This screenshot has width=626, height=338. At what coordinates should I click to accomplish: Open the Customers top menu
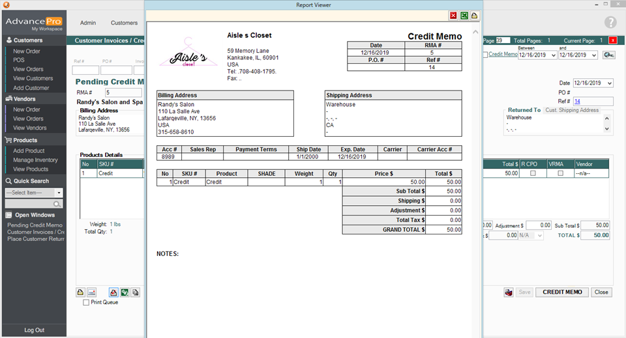point(124,23)
